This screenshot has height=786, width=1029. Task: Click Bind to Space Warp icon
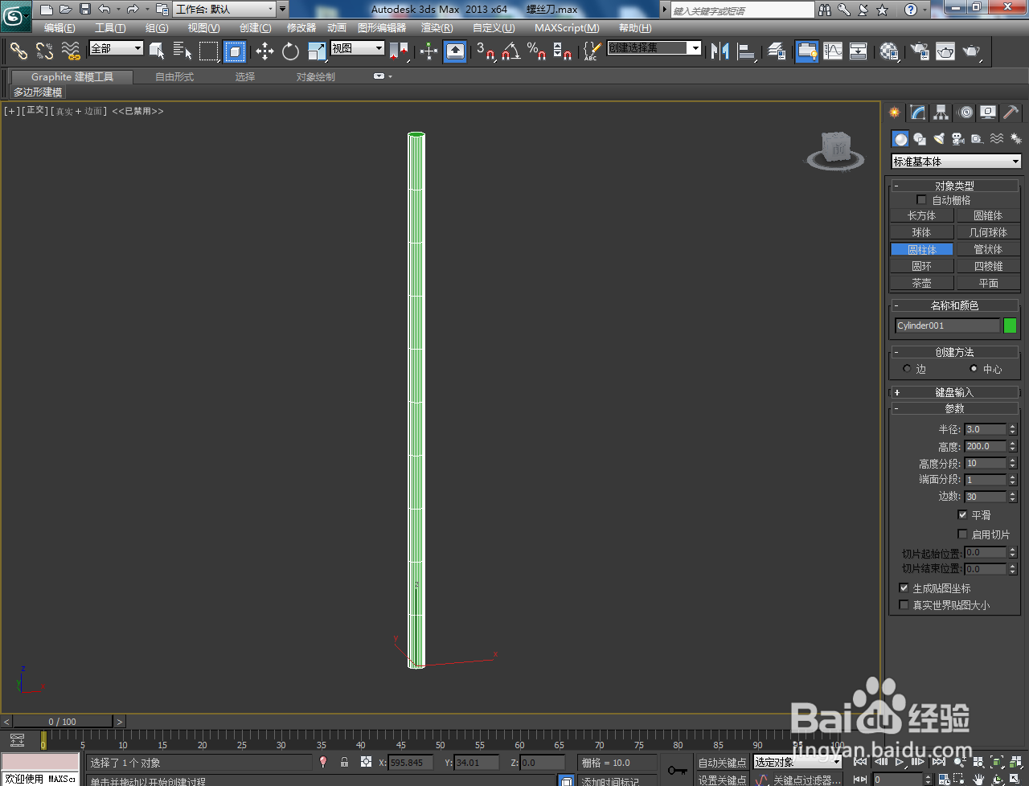[x=71, y=51]
